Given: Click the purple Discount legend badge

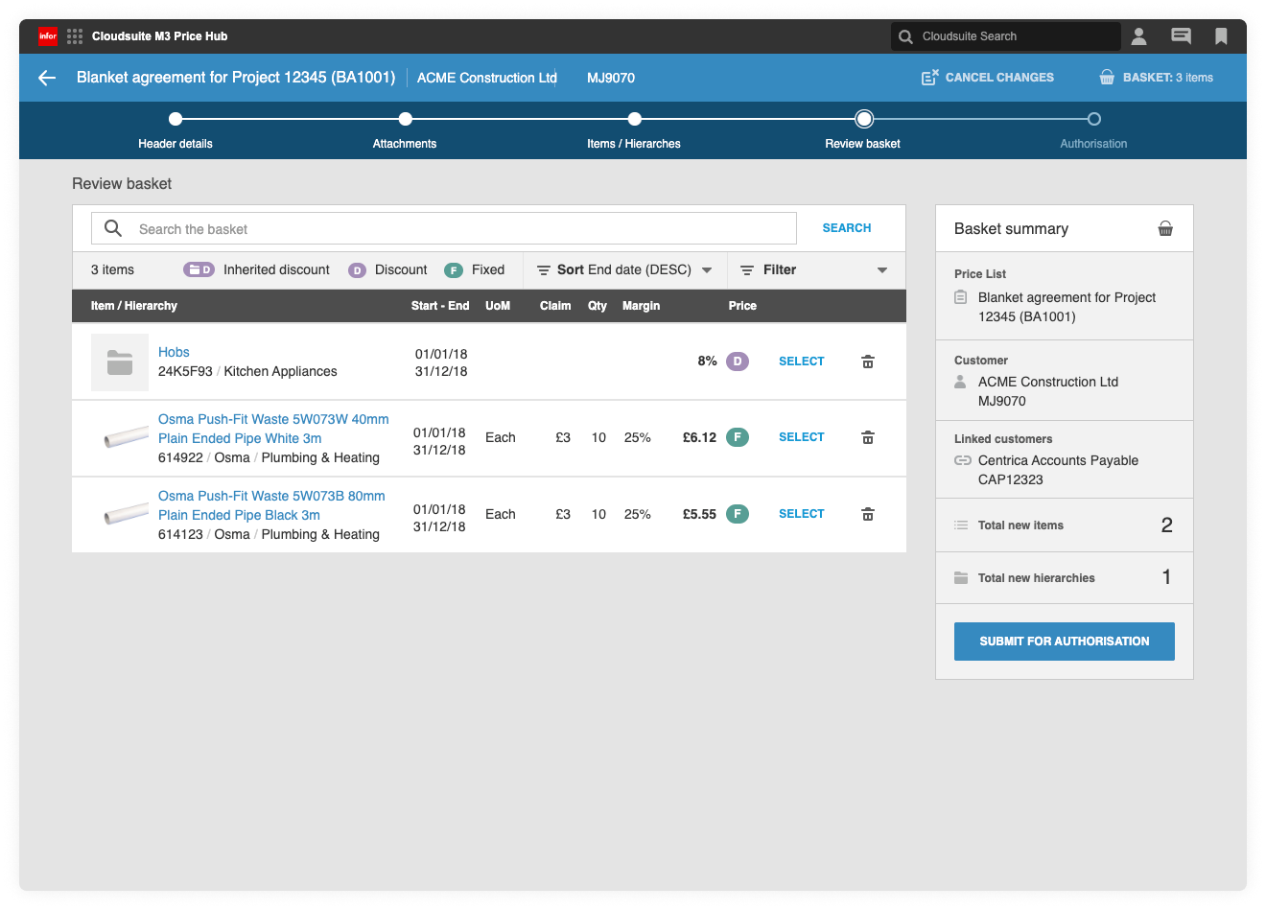Looking at the screenshot, I should (357, 270).
